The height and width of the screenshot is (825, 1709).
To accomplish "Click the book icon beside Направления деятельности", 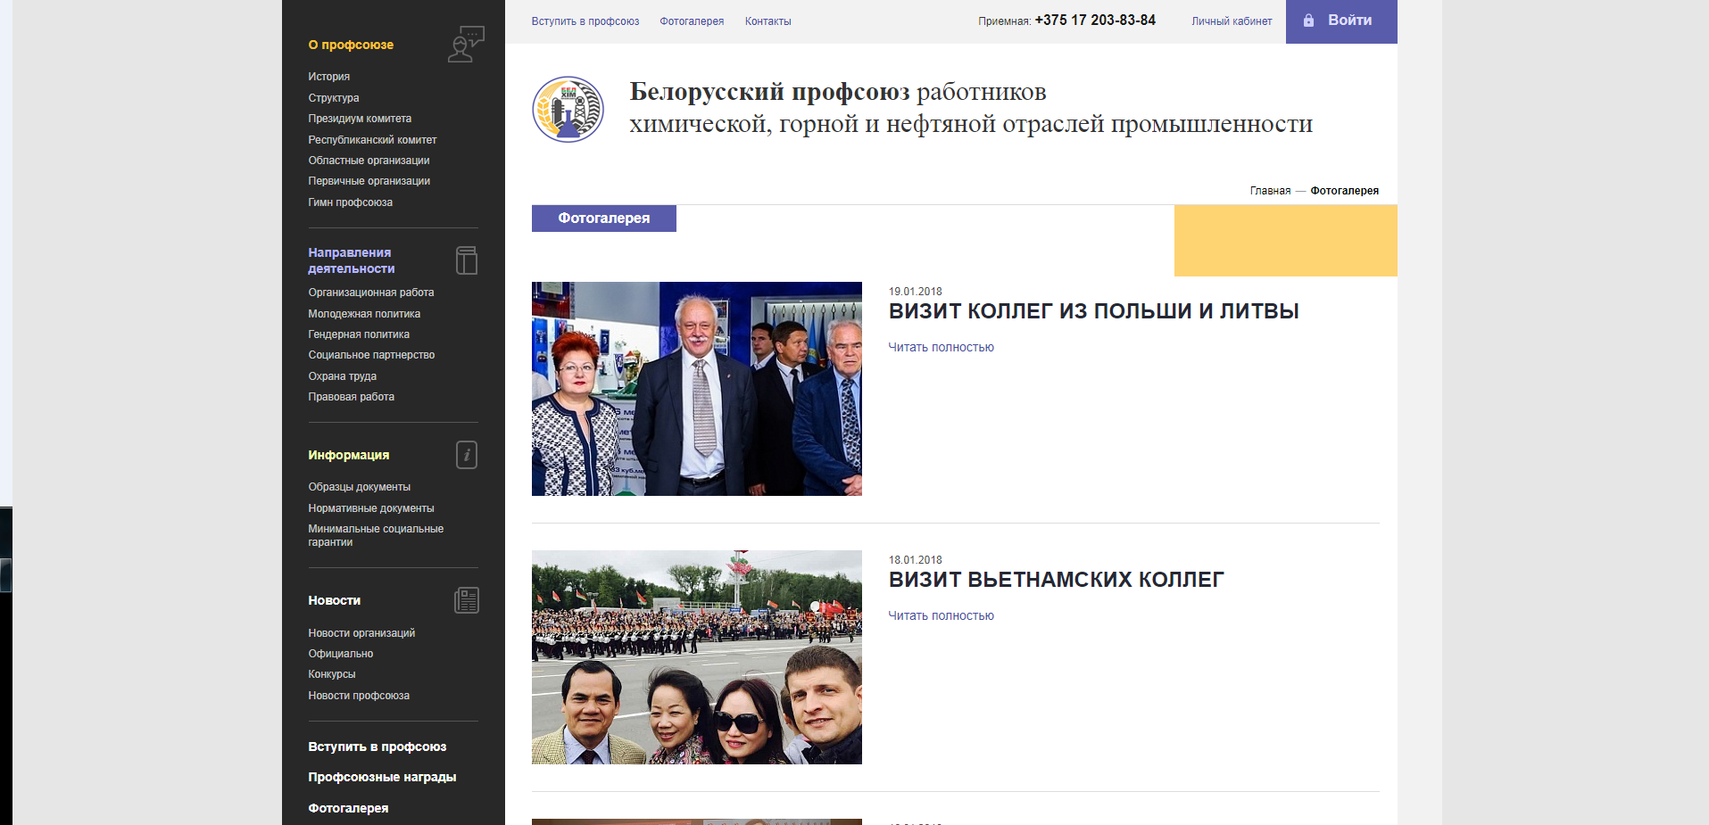I will [467, 260].
